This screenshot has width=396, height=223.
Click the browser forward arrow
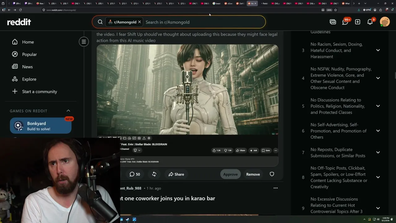pyautogui.click(x=15, y=10)
